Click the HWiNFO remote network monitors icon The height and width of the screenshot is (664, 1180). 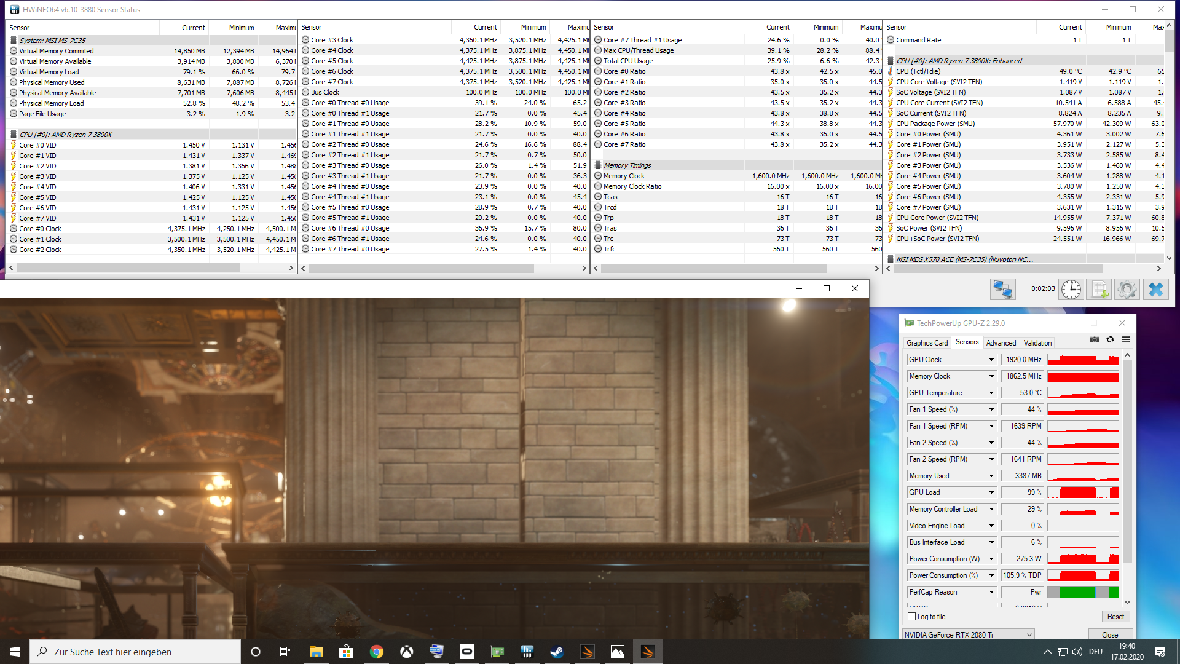point(1002,289)
